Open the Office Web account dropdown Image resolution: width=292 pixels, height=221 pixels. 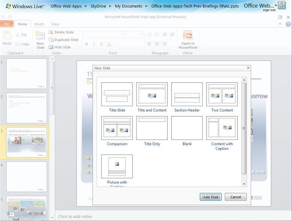click(260, 6)
